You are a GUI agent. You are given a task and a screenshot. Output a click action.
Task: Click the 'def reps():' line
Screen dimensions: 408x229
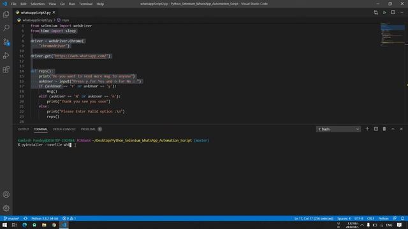[41, 71]
